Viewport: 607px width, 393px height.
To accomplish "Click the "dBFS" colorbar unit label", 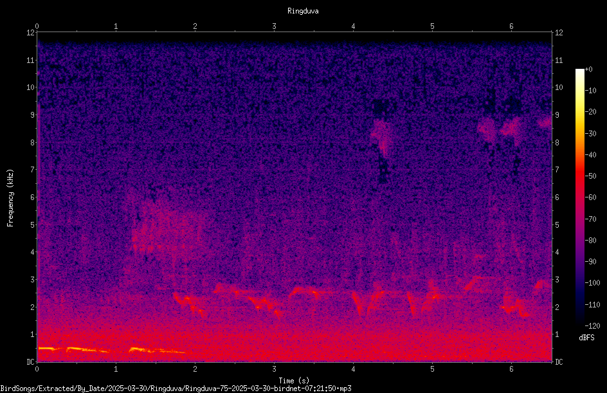I will (586, 338).
